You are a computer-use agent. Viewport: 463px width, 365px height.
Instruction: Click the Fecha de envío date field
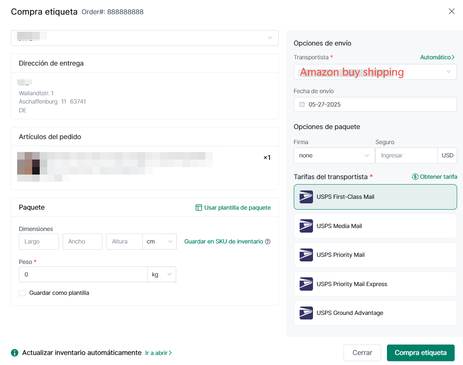[375, 104]
